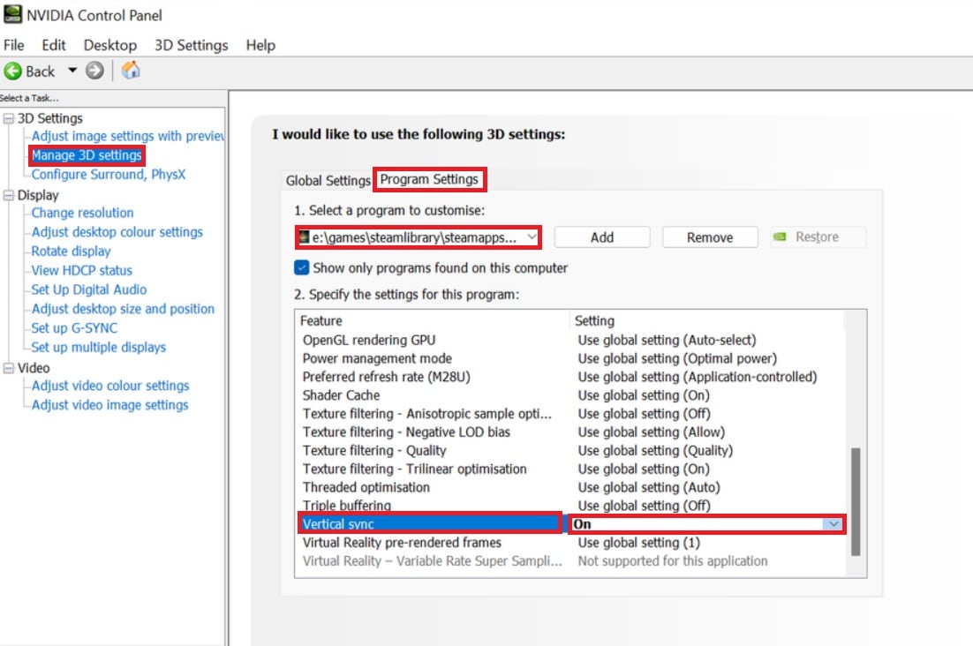The height and width of the screenshot is (646, 973).
Task: Open Adjust desktop size and position
Action: pos(123,309)
